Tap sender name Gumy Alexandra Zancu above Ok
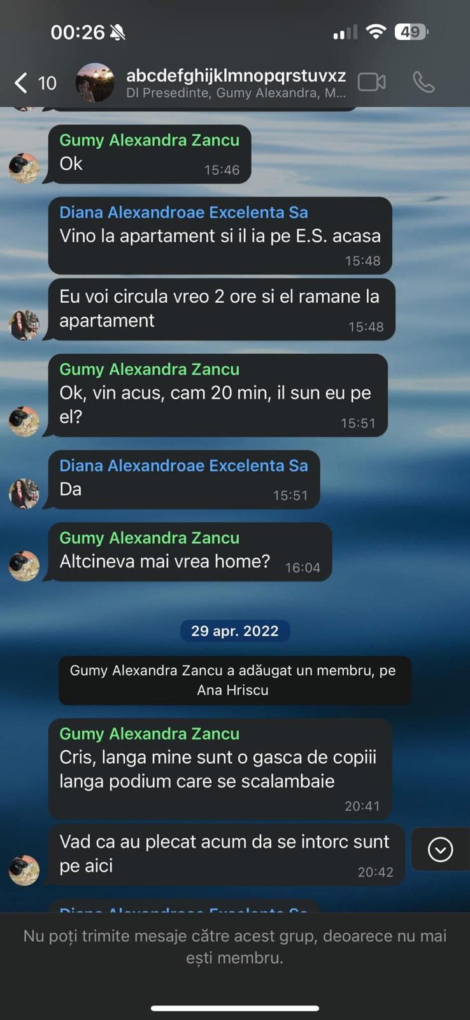The width and height of the screenshot is (470, 1020). point(150,140)
